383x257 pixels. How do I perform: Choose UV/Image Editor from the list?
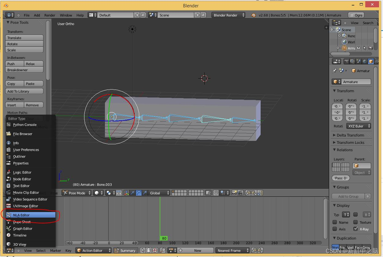(31, 206)
